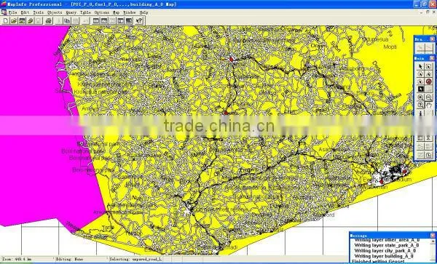Open the Tools menu
The image size is (437, 264).
coord(39,12)
